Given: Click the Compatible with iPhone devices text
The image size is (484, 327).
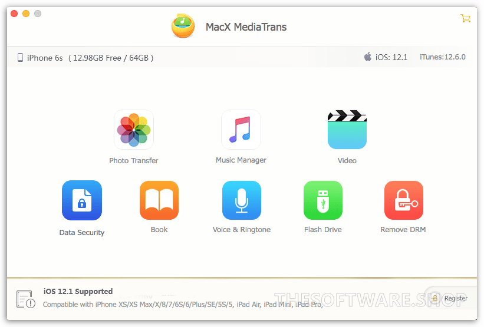Looking at the screenshot, I should (x=183, y=305).
